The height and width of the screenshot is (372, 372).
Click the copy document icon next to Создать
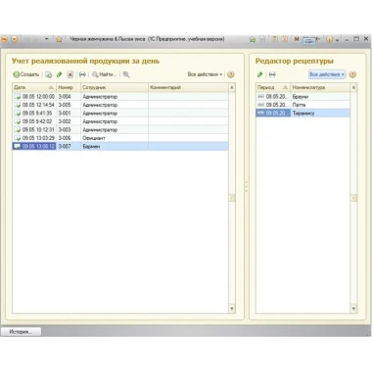click(x=48, y=74)
